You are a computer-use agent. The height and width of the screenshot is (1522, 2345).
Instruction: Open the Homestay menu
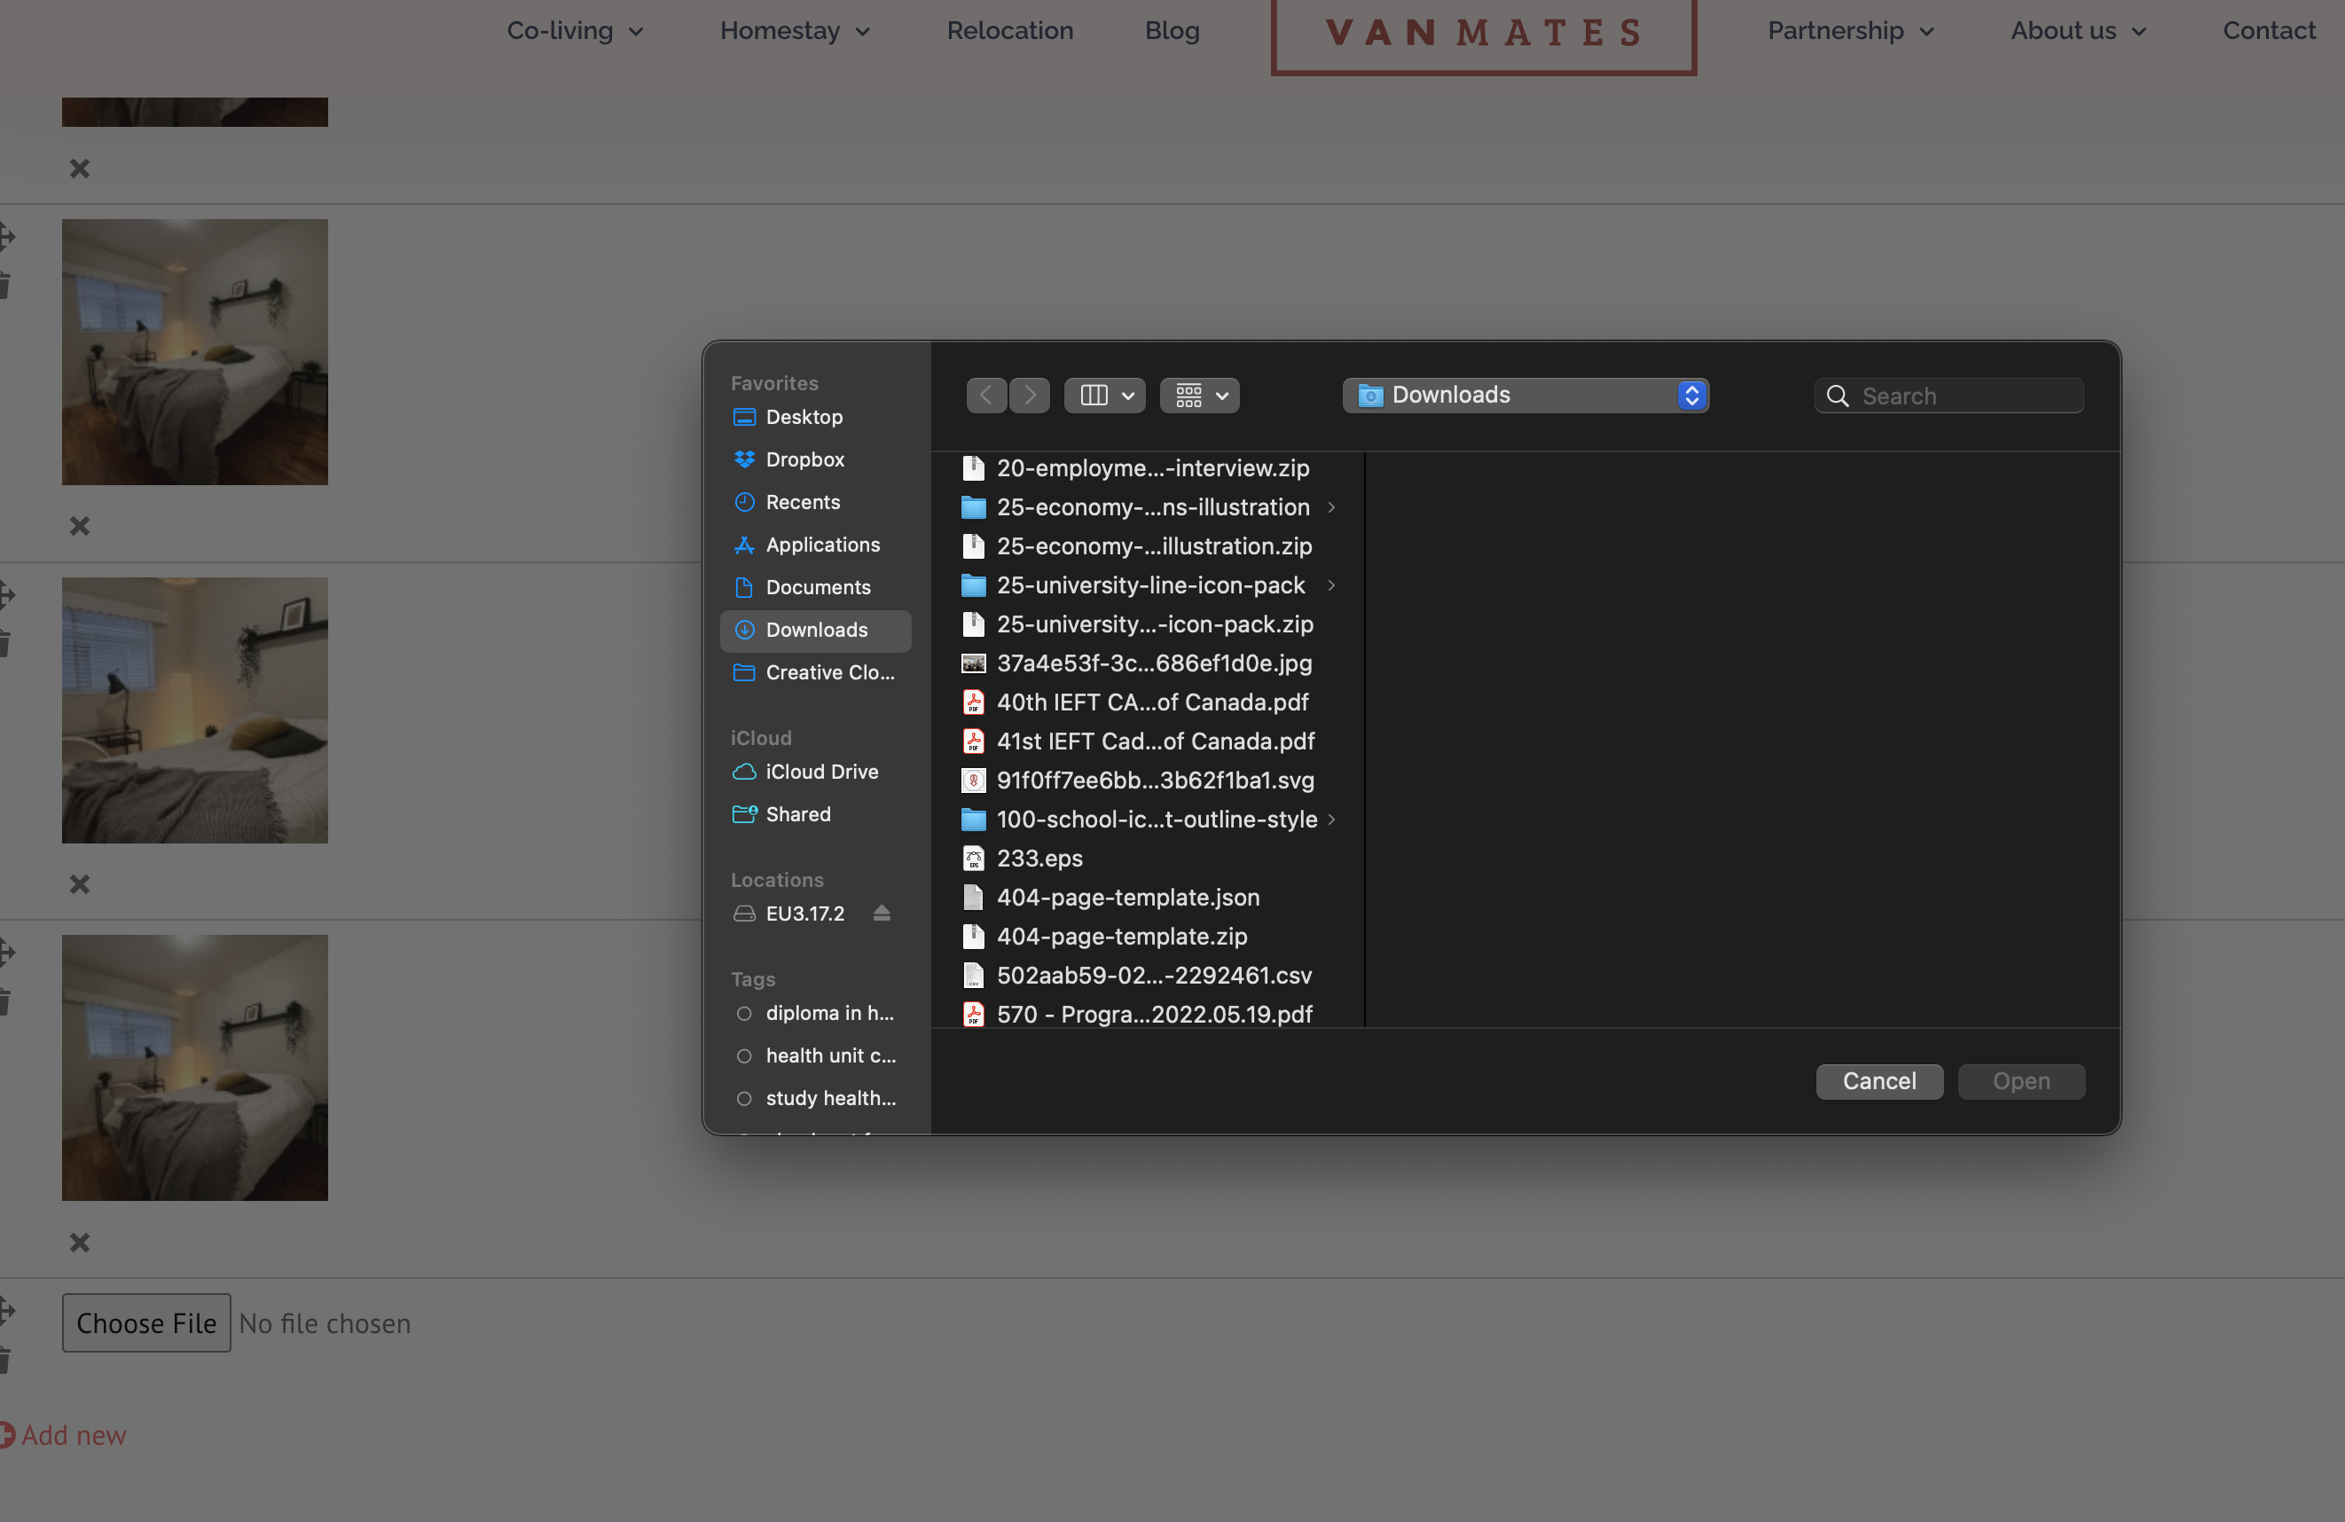[796, 30]
